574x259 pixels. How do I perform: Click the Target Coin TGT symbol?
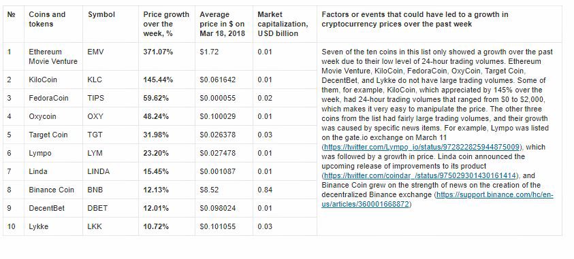(95, 135)
